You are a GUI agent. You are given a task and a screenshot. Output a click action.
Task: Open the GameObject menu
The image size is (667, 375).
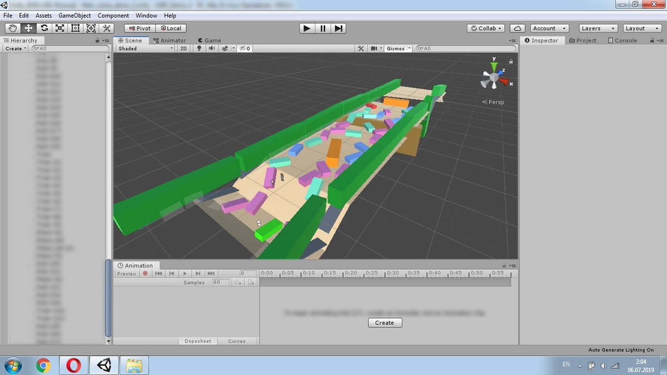[x=74, y=16]
